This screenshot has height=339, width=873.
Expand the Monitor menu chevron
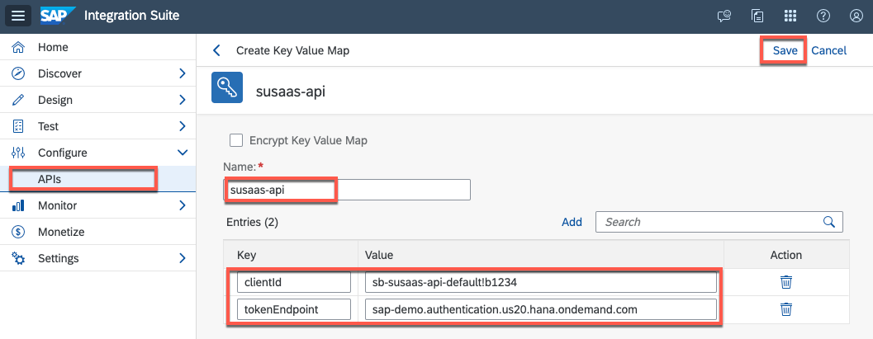click(x=182, y=205)
